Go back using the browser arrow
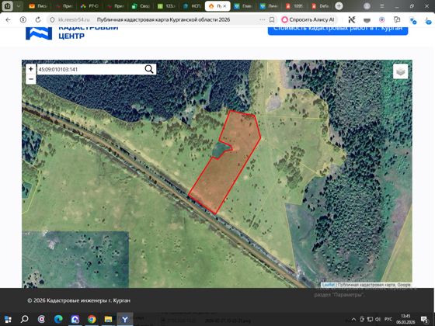Screen dimensions: 435x326 (8, 19)
